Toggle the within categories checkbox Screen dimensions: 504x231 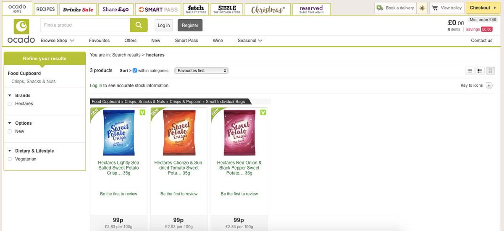tap(135, 70)
